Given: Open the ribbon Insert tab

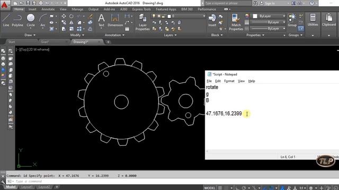Looking at the screenshot, I should point(32,9).
